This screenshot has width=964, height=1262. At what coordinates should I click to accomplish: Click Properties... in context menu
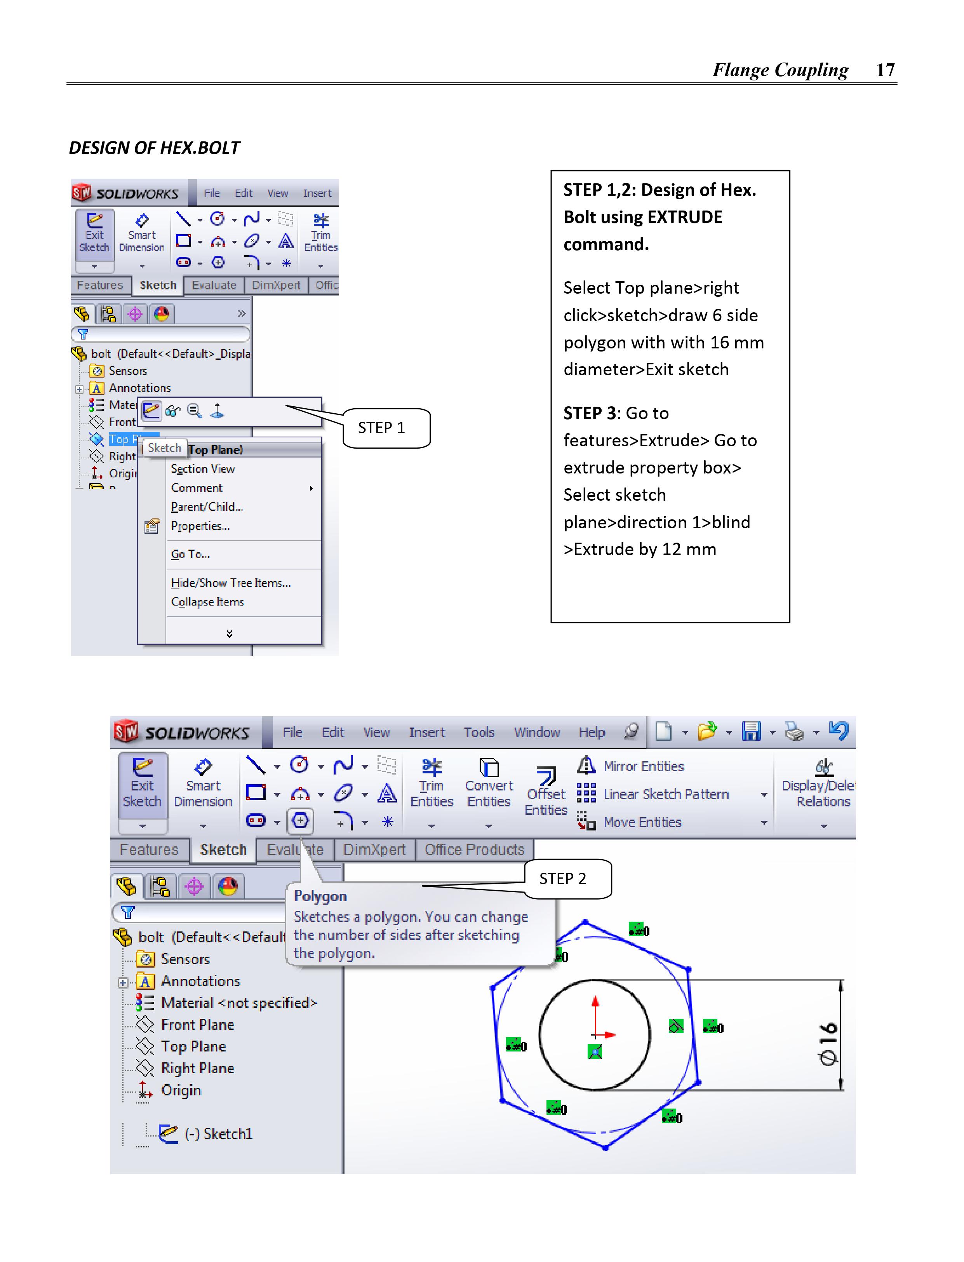[200, 526]
